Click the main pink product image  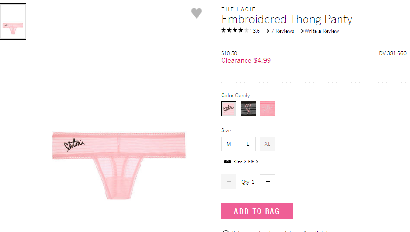[x=119, y=166]
